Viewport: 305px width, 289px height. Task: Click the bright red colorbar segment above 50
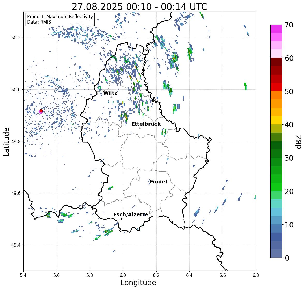pyautogui.click(x=276, y=87)
